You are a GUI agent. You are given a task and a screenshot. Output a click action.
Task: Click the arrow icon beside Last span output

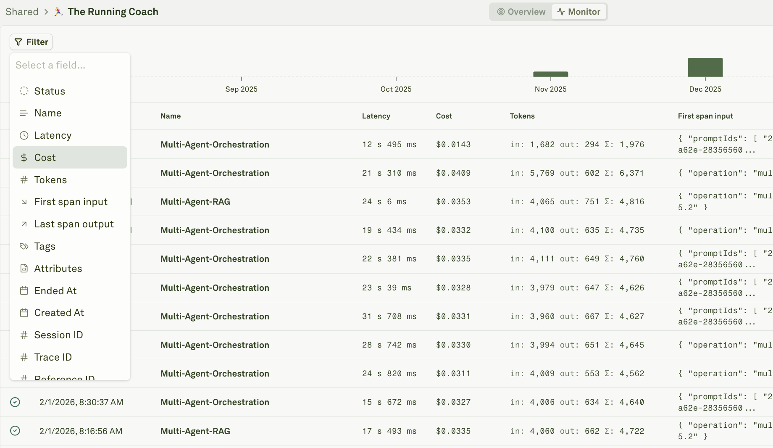pyautogui.click(x=24, y=224)
